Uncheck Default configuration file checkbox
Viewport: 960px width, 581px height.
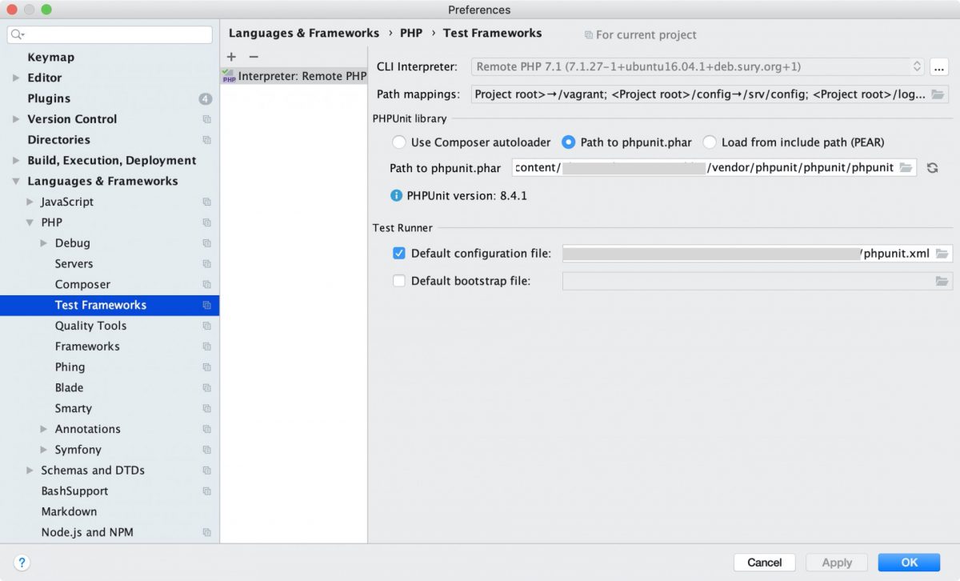click(399, 254)
